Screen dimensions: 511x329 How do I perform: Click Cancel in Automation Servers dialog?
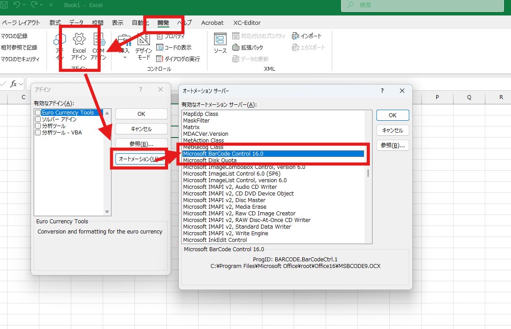point(393,130)
